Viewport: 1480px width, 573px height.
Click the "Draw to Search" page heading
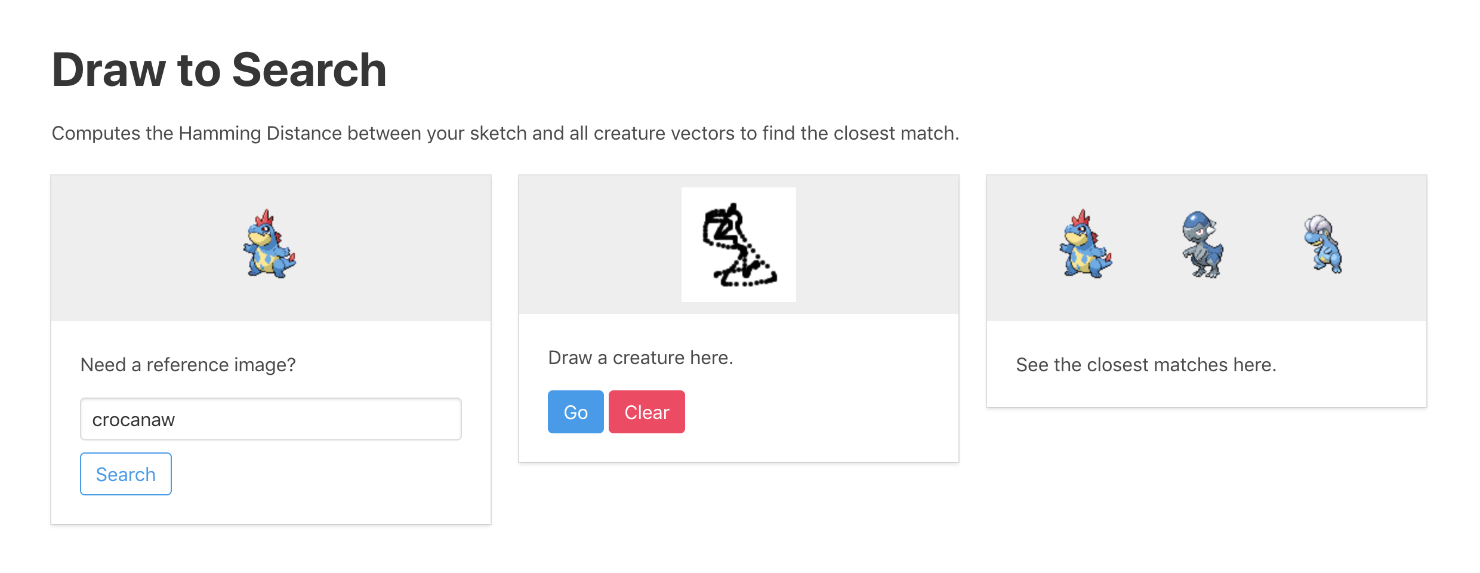219,70
